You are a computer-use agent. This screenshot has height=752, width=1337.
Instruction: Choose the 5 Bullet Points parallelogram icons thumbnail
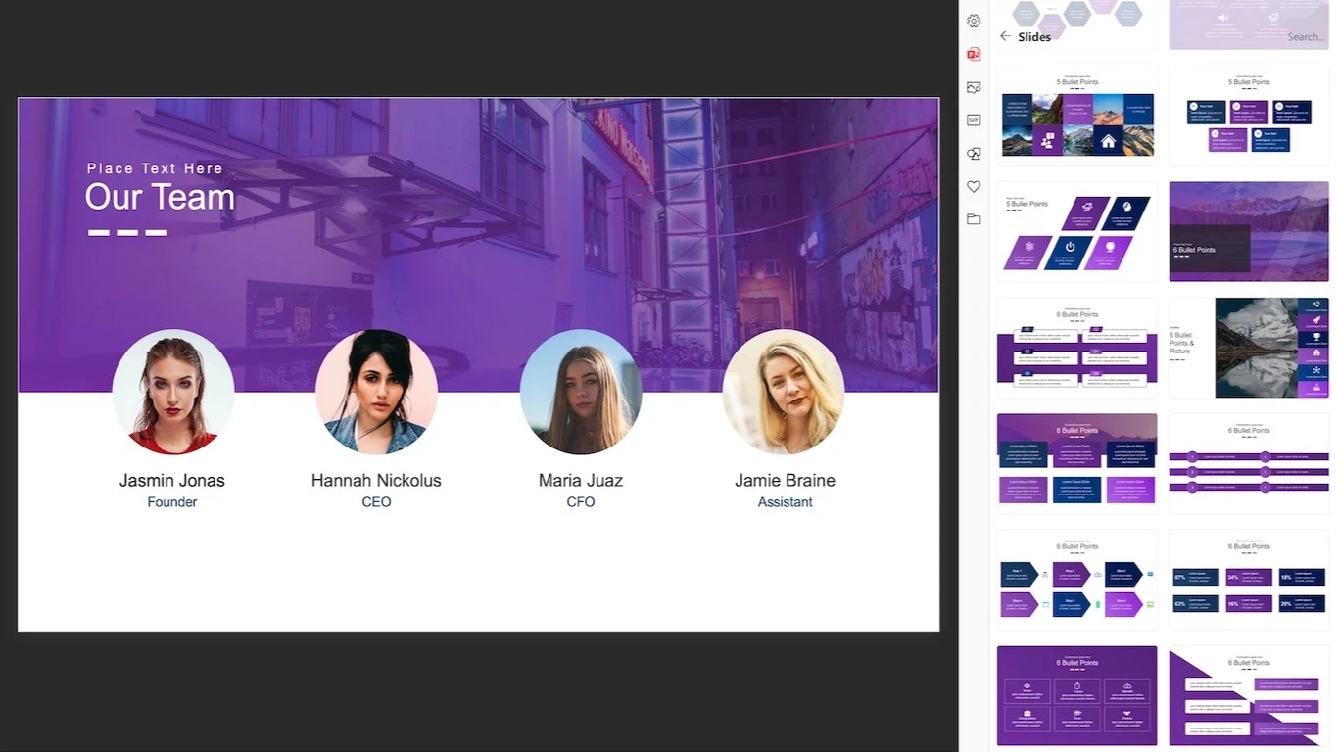point(1076,231)
